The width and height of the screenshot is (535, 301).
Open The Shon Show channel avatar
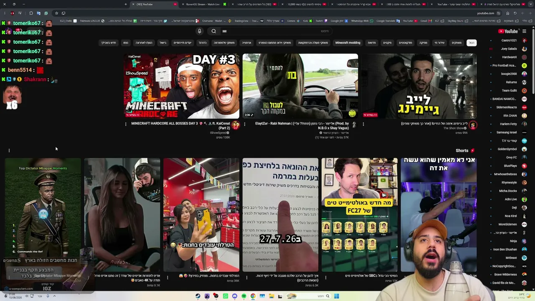[x=473, y=125]
